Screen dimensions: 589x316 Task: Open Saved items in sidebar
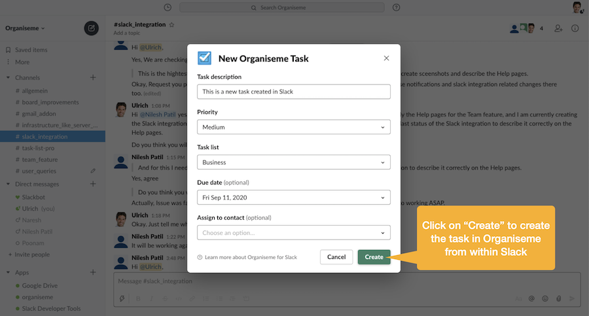coord(31,50)
